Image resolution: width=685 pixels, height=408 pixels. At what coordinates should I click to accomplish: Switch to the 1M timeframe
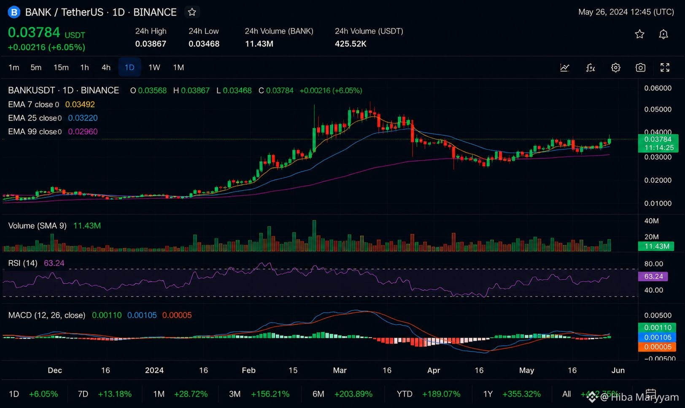[178, 67]
